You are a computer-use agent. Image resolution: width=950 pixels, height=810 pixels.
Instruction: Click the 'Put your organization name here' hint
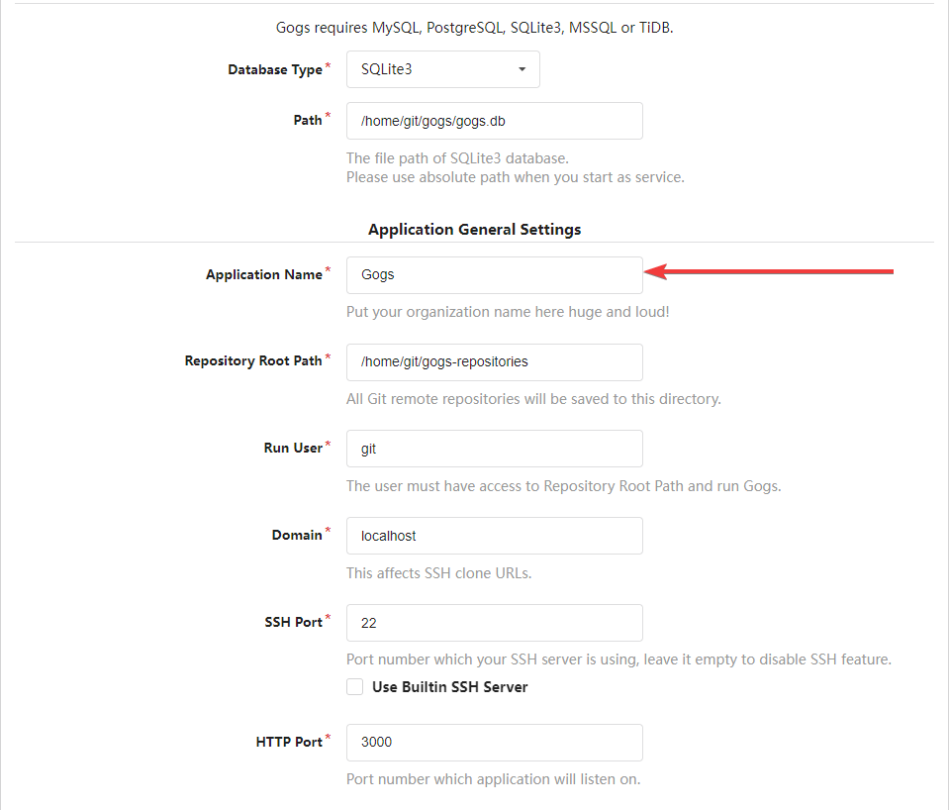pyautogui.click(x=508, y=312)
